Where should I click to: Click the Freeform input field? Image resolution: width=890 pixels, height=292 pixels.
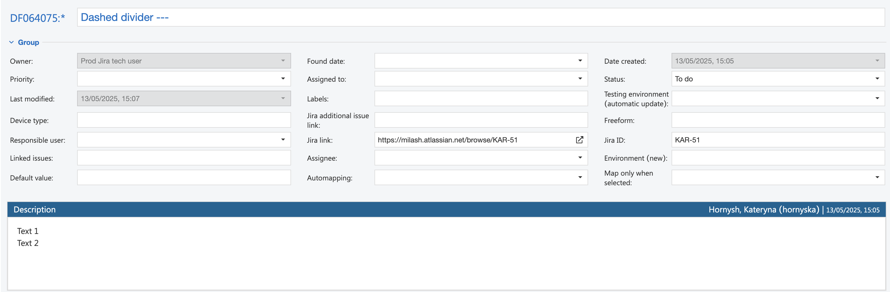click(777, 120)
